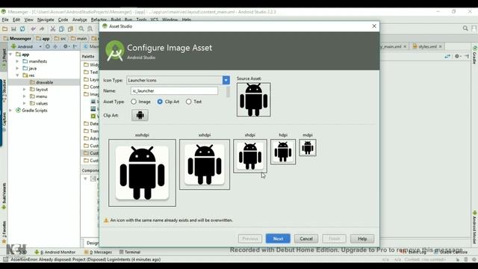This screenshot has height=269, width=478.
Task: Open the Terminal tool tab
Action: point(130,252)
